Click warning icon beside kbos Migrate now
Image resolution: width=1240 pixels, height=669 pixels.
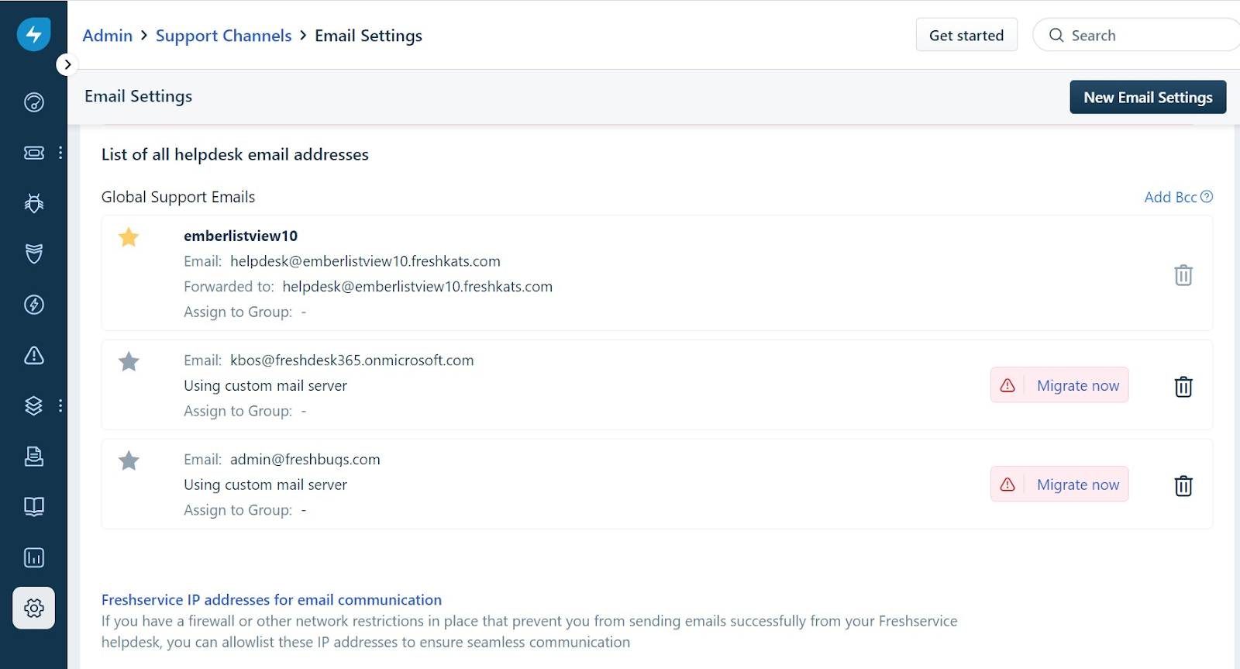point(1007,385)
